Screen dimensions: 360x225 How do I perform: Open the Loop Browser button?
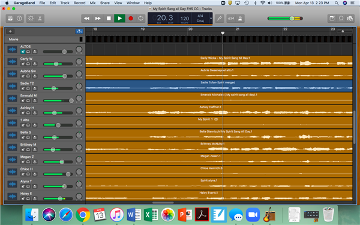341,19
